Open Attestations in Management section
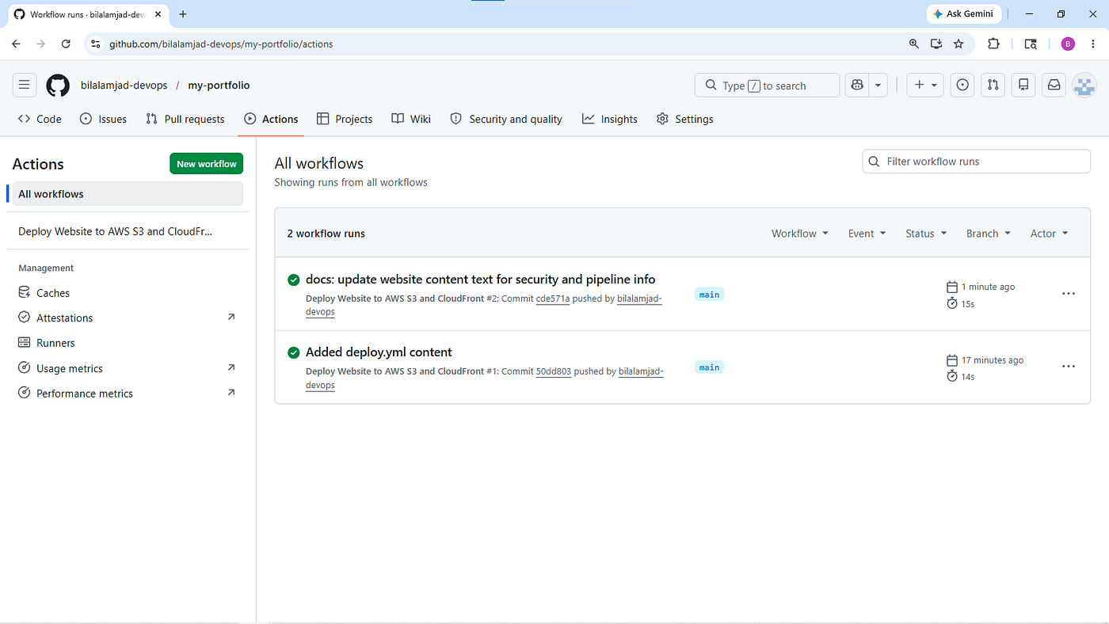Screen dimensions: 1109x624 tap(128, 318)
